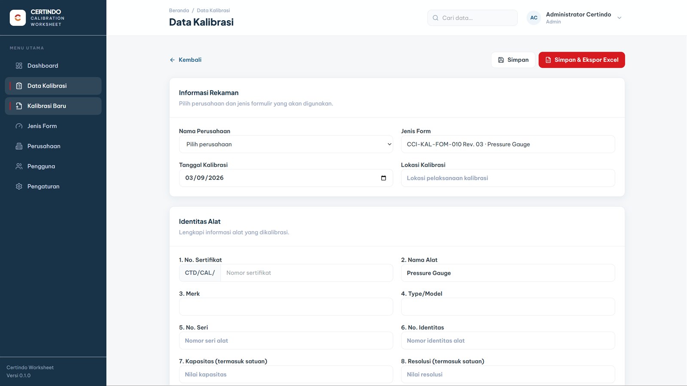Click the Nilai kapasitas field
687x386 pixels.
pyautogui.click(x=286, y=374)
